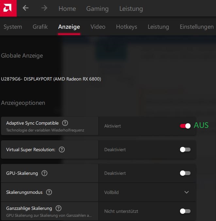This screenshot has width=216, height=221.
Task: Click the Adaptive Sync Compatible label
Action: point(32,123)
